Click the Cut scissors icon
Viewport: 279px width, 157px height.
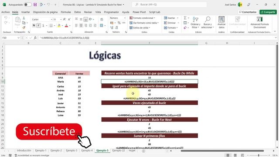coord(24,18)
